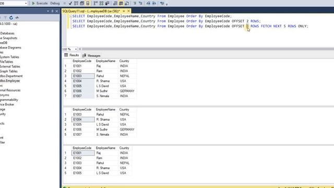
Task: Toggle Include Client Statistics icon
Action: coord(107,4)
